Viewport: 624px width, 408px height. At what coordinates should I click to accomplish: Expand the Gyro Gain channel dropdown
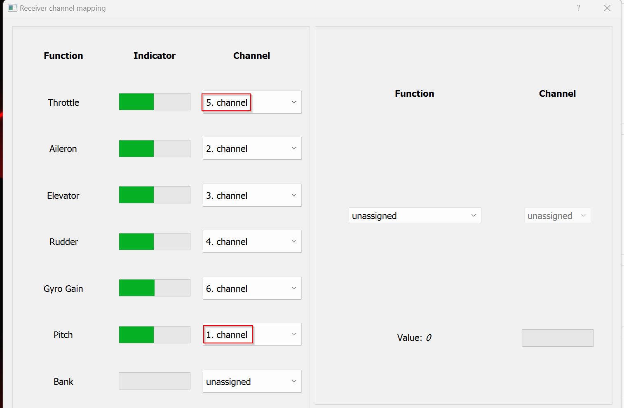click(x=252, y=288)
